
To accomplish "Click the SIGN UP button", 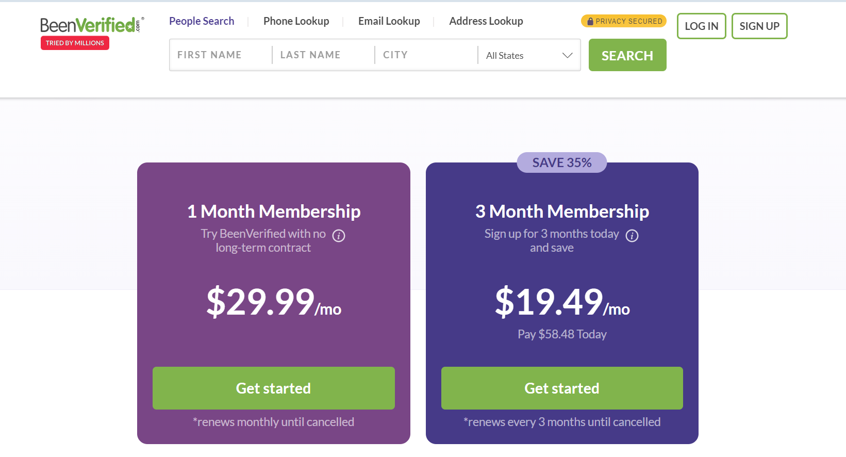I will tap(759, 26).
